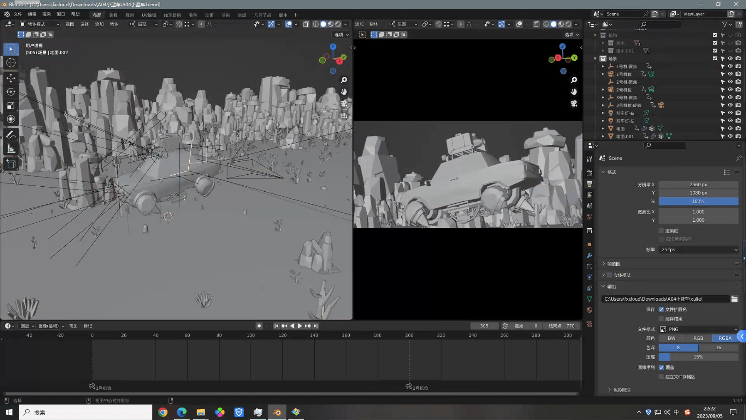Switch to UV编辑 workspace tab

pyautogui.click(x=149, y=15)
